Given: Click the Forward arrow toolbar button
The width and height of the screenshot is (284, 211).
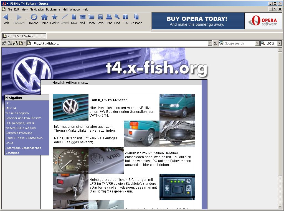Looking at the screenshot, I should click(19, 19).
